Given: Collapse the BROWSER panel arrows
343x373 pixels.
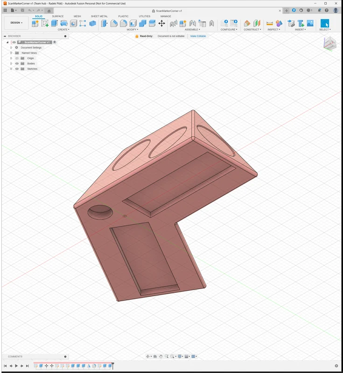Looking at the screenshot, I should (x=5, y=36).
